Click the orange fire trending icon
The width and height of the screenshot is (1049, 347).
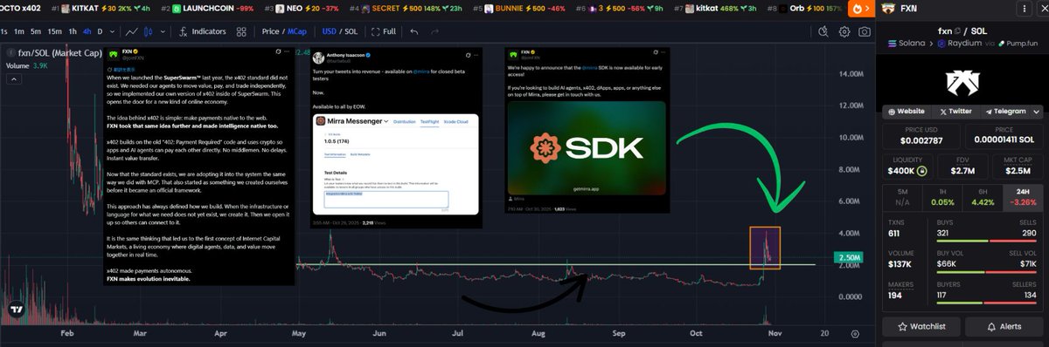pos(862,9)
